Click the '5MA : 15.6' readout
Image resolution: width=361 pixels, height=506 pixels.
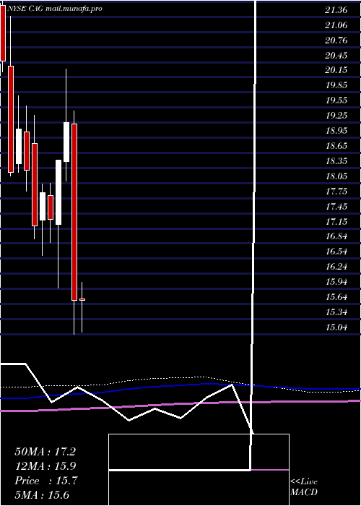tap(42, 495)
